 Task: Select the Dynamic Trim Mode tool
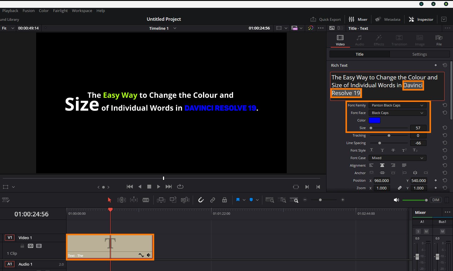(x=134, y=200)
